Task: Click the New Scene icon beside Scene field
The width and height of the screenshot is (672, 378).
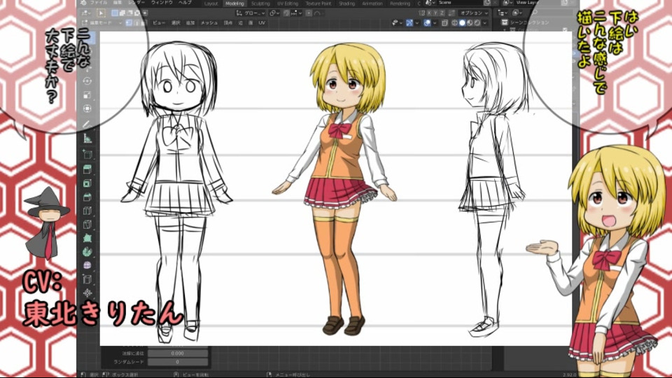Action: point(487,3)
